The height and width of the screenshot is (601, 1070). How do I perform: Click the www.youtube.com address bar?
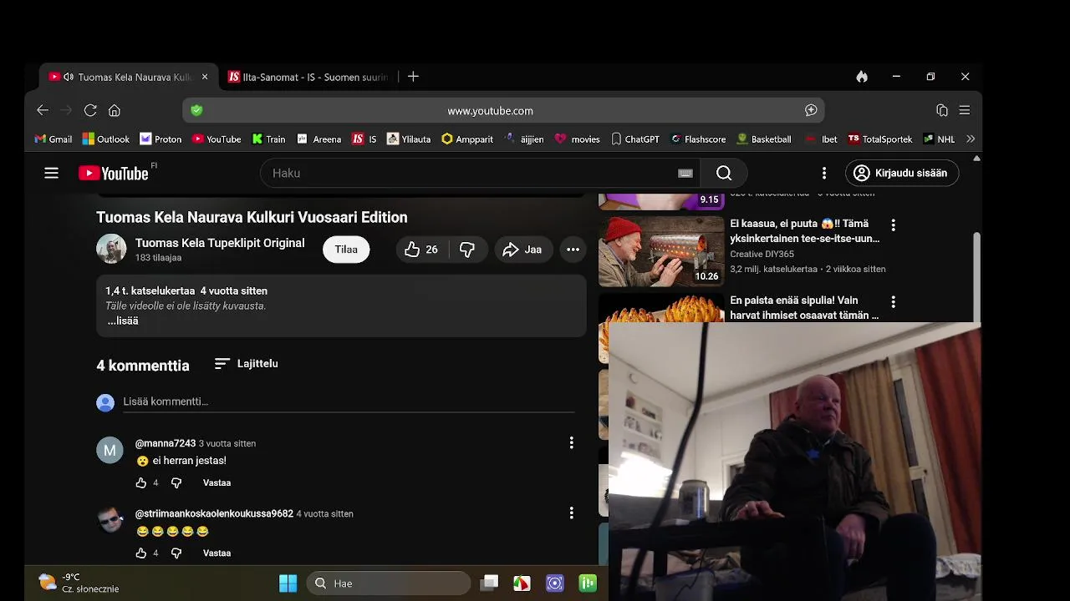[x=503, y=110]
